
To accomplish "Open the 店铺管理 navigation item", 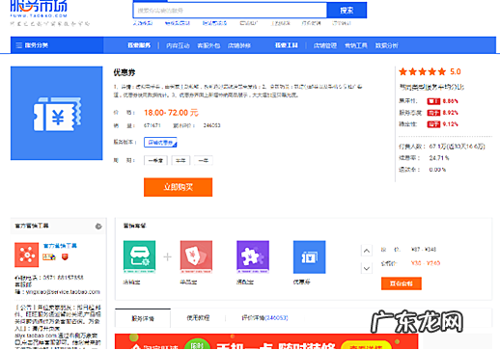I will [x=325, y=45].
